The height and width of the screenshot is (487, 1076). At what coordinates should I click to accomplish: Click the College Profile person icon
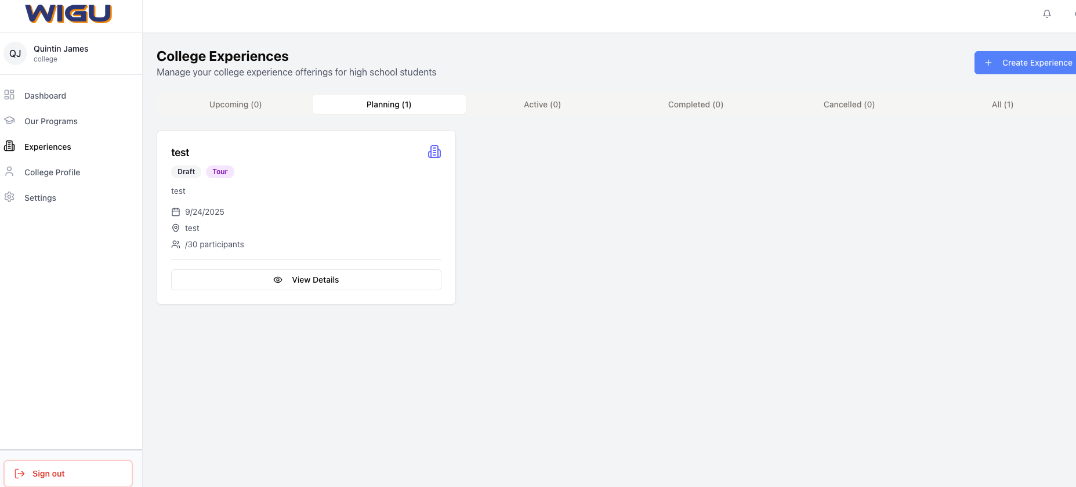[x=9, y=172]
